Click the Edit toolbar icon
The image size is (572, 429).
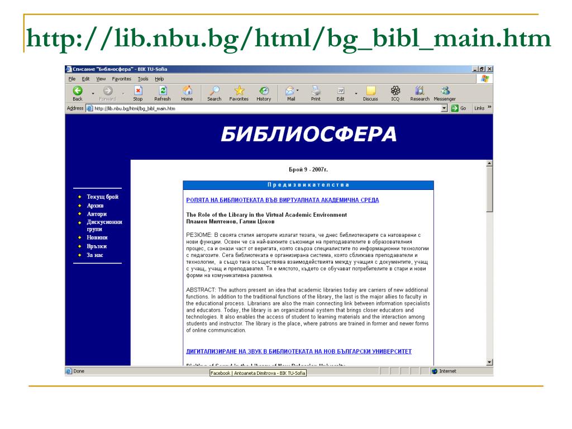tap(340, 93)
